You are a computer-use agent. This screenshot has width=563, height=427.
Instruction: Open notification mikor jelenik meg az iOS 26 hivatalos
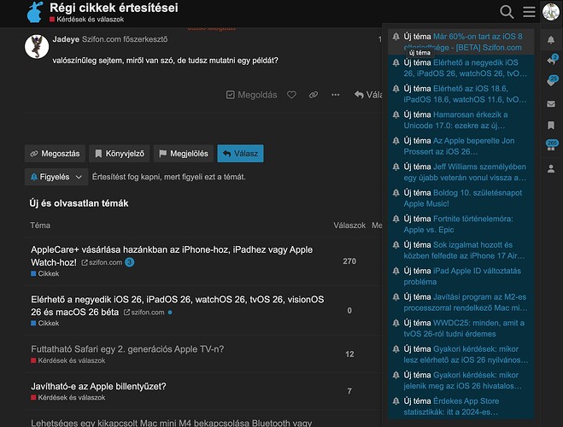[461, 380]
